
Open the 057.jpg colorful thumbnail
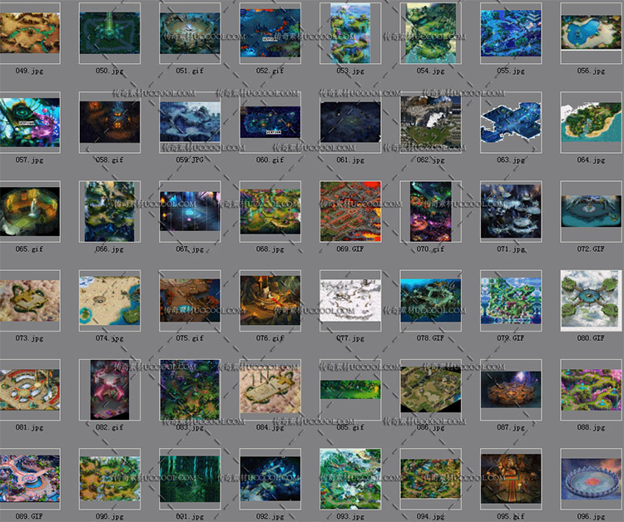click(x=30, y=122)
